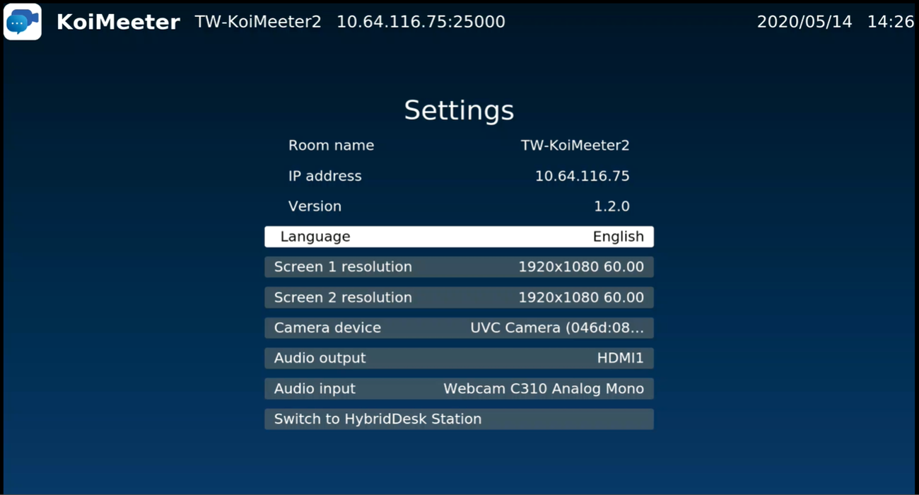Open the Language setting row

click(x=459, y=237)
